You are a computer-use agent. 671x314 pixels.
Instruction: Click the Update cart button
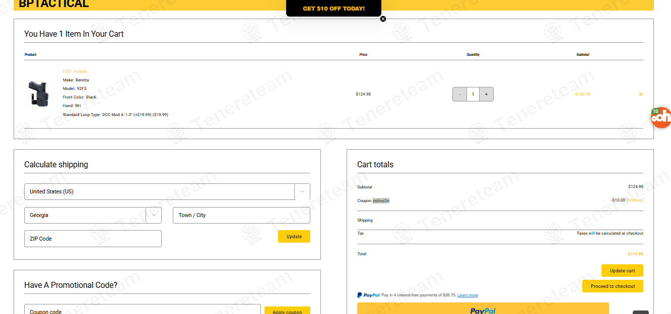pos(622,270)
